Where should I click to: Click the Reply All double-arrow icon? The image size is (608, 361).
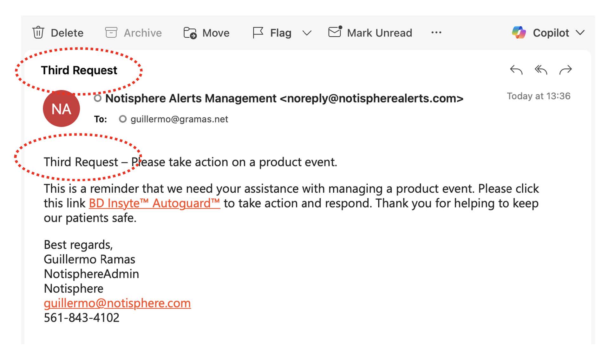tap(541, 70)
